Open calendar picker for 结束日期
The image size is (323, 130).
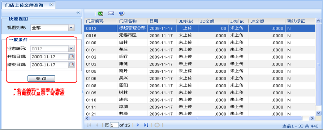pos(71,65)
